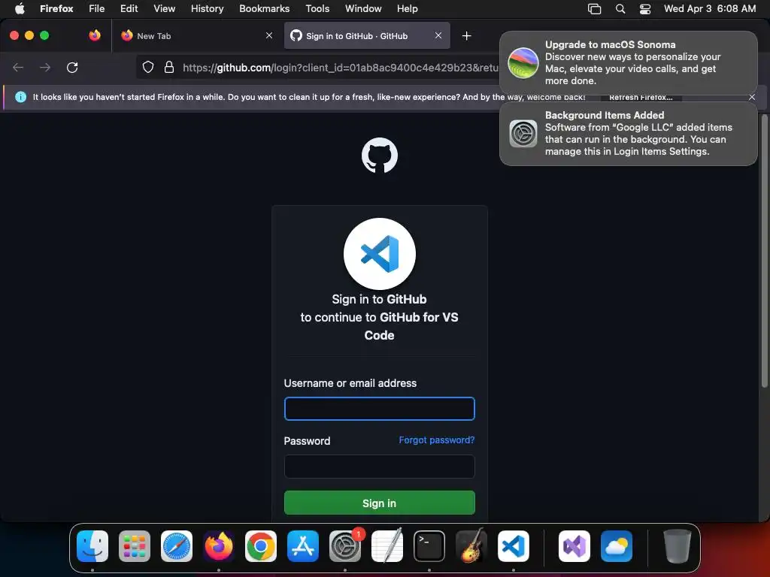Viewport: 770px width, 577px height.
Task: Open the Background Items Added notification
Action: 628,134
